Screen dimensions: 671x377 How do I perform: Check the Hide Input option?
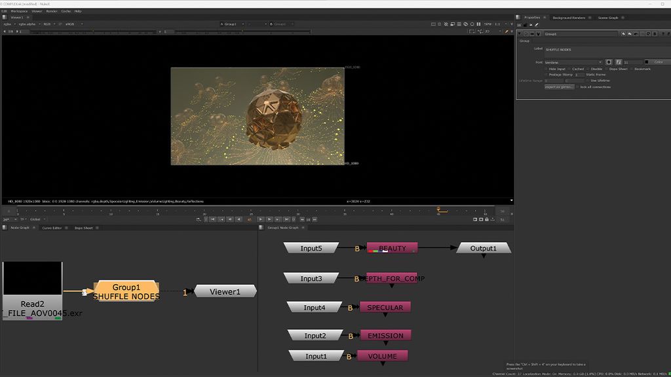(x=545, y=69)
